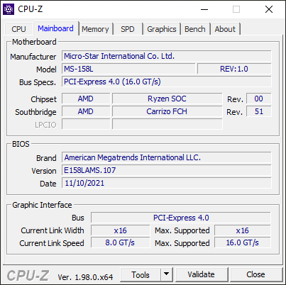Click the Bus Specs PCI-Express 4.0 field
The image size is (286, 285).
pyautogui.click(x=167, y=82)
